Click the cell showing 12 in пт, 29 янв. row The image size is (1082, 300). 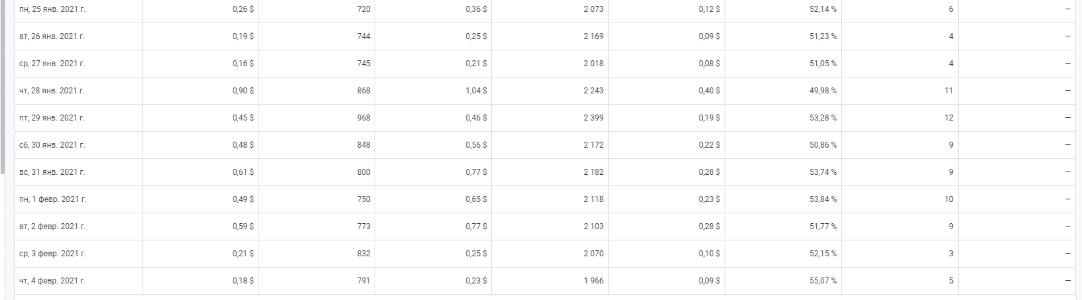[949, 118]
